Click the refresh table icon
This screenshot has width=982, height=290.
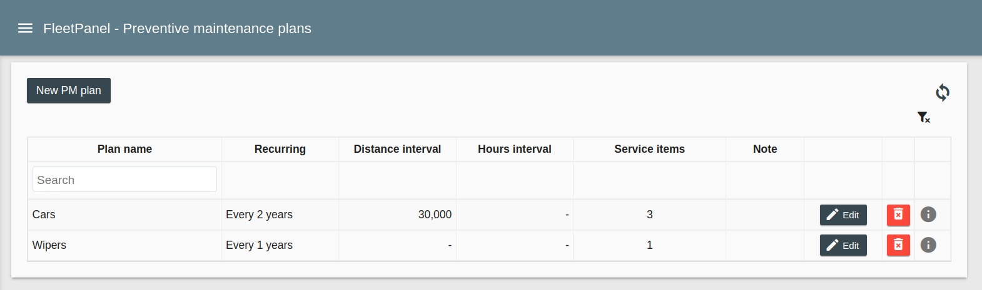click(942, 92)
